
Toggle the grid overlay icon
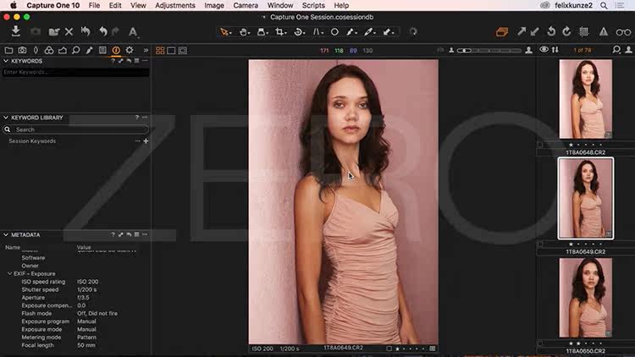(x=583, y=31)
